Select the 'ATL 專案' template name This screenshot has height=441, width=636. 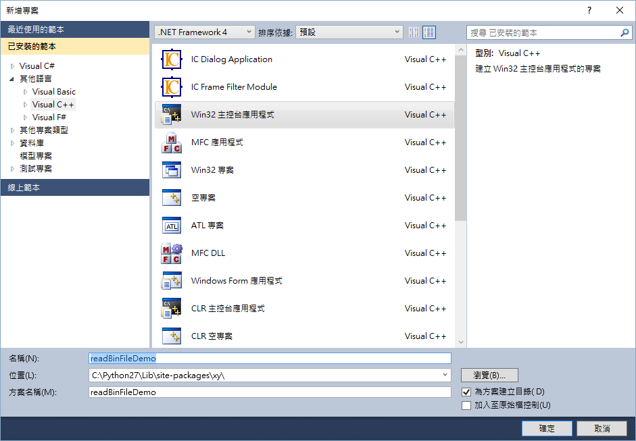(207, 226)
